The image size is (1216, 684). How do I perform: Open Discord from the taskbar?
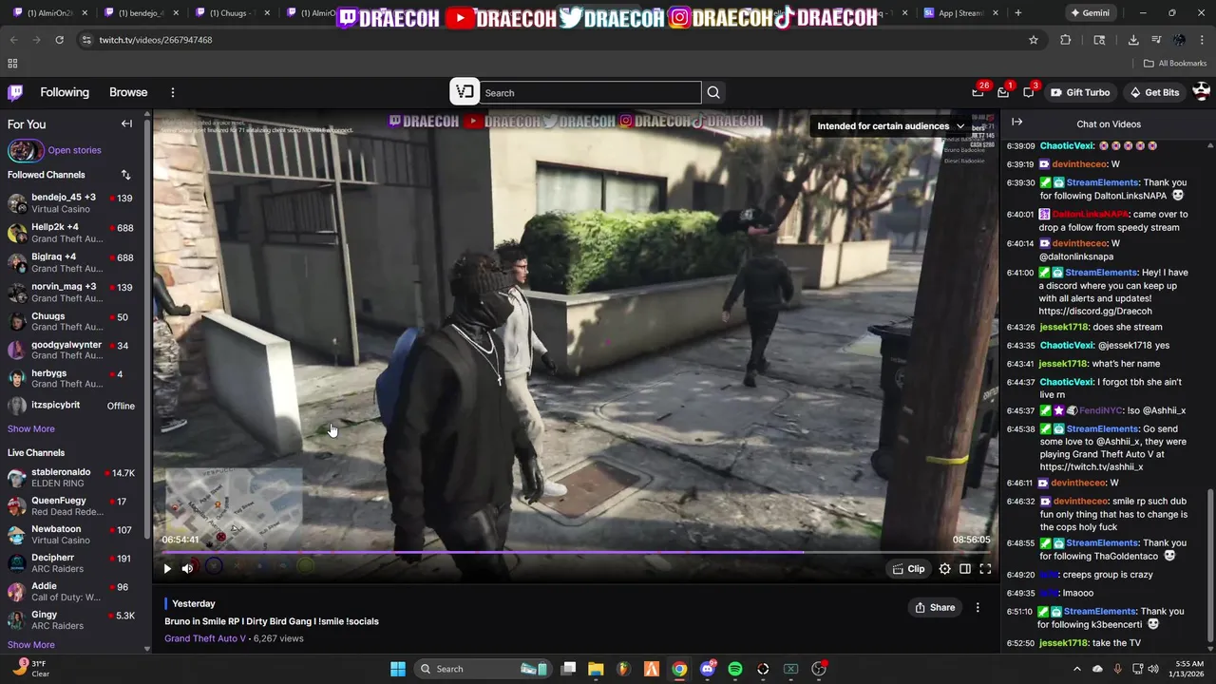[707, 669]
